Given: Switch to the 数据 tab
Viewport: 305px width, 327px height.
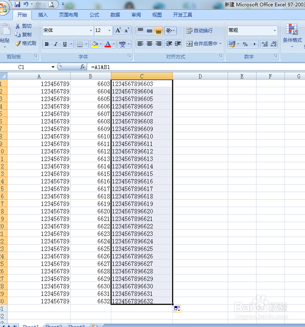Looking at the screenshot, I should coord(115,15).
